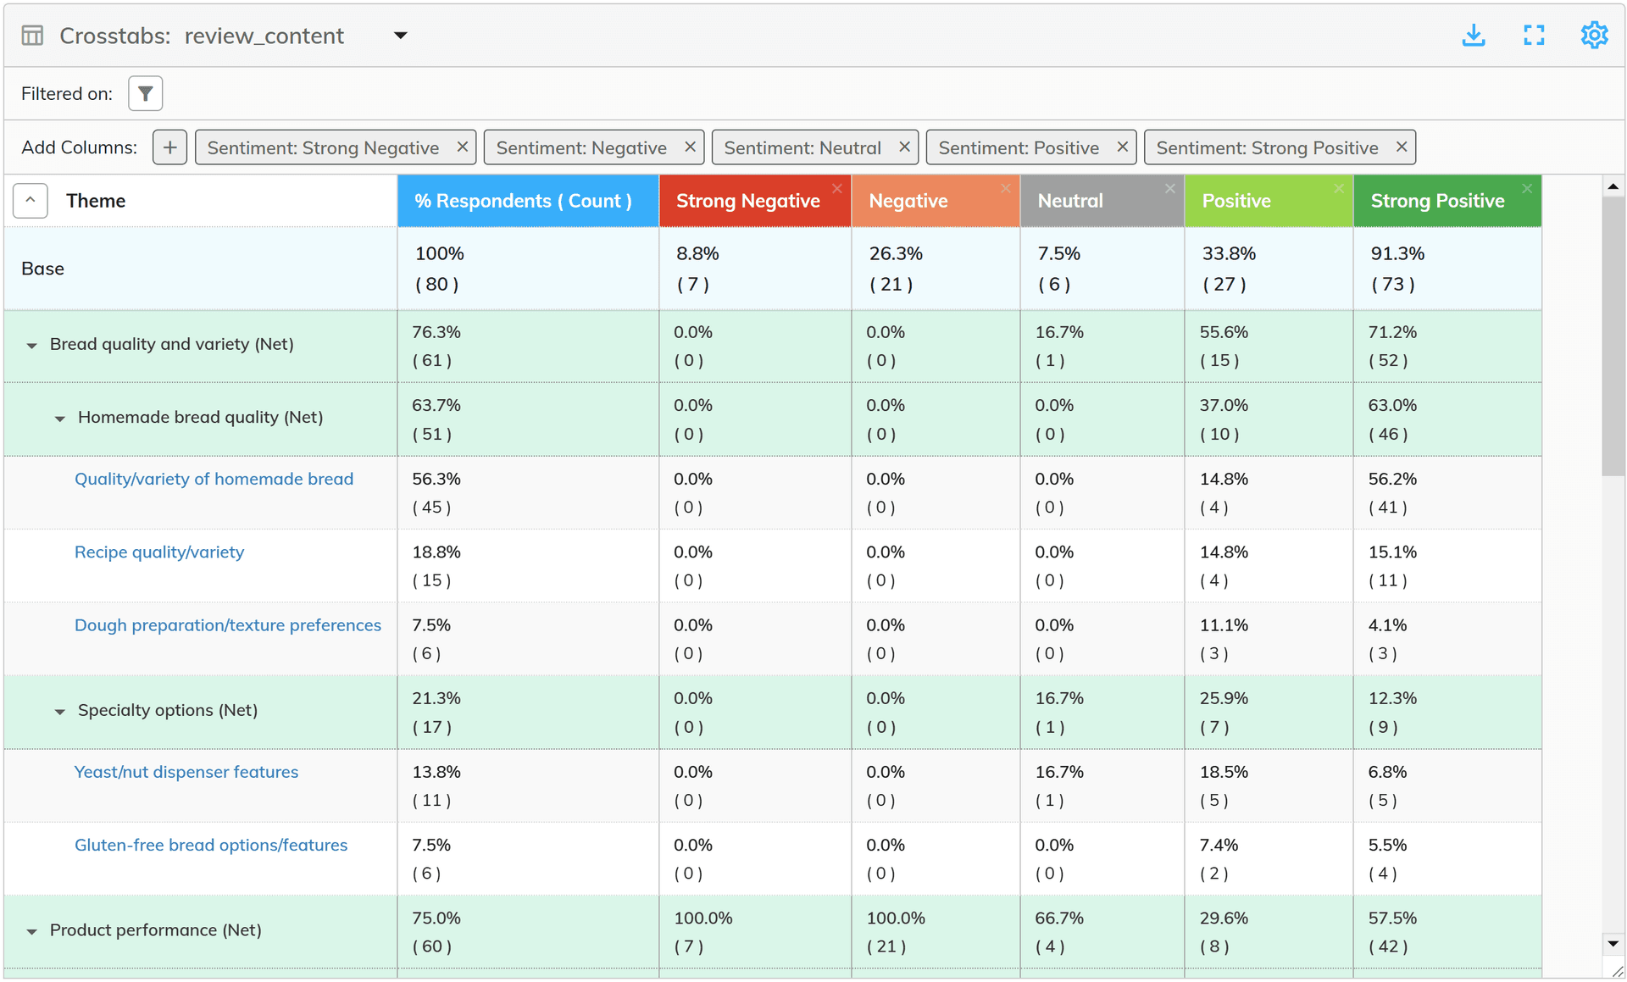Click the Strong Positive column header

(x=1447, y=201)
